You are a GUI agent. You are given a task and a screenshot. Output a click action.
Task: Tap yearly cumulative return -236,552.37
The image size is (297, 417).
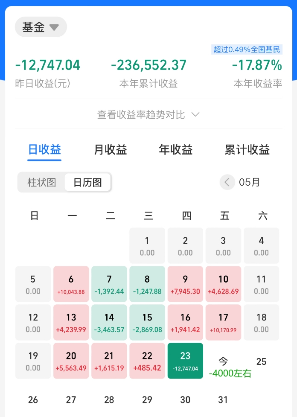[x=148, y=65]
